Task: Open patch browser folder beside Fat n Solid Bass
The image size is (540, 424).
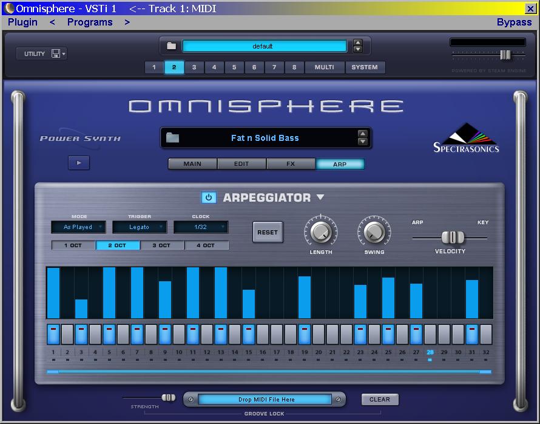Action: coord(172,138)
